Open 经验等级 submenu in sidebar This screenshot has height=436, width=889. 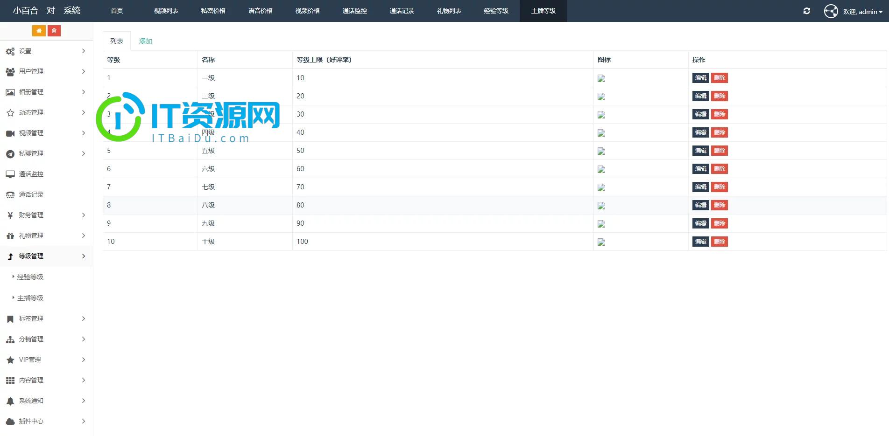coord(30,277)
